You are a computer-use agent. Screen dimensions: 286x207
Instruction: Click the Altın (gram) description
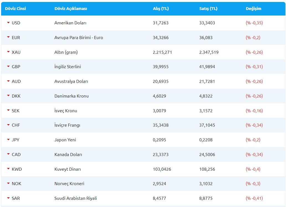click(66, 52)
